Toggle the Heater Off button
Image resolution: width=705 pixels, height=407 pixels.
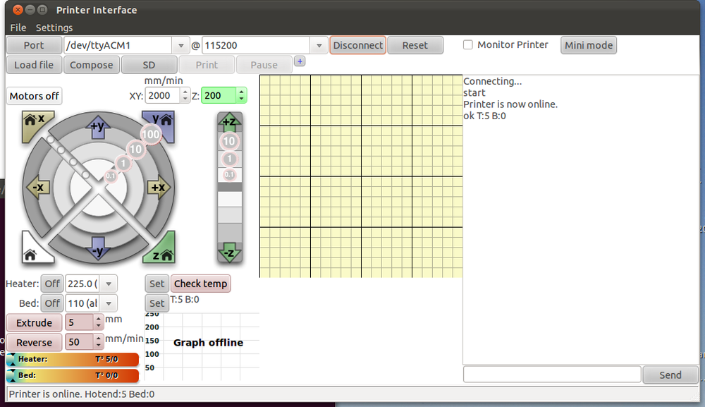pos(52,284)
